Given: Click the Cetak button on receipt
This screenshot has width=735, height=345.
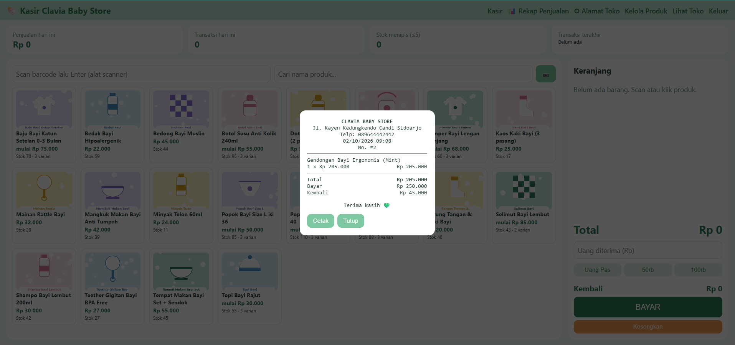Looking at the screenshot, I should tap(320, 221).
